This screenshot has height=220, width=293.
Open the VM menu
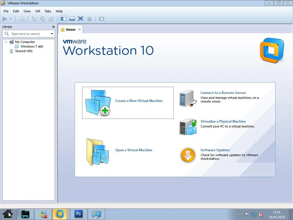pyautogui.click(x=37, y=11)
